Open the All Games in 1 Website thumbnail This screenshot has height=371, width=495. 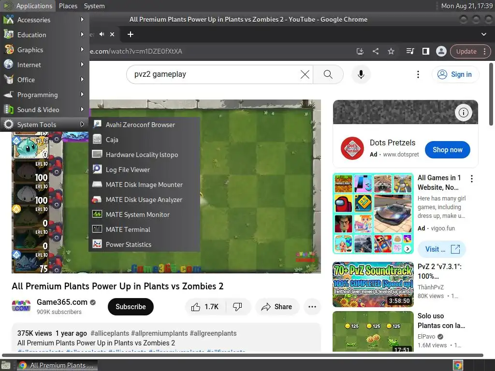tap(373, 214)
